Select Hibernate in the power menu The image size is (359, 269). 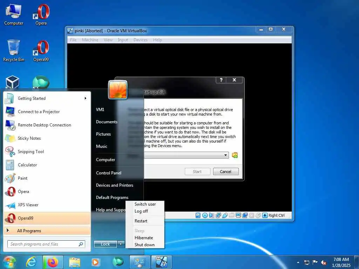145,238
